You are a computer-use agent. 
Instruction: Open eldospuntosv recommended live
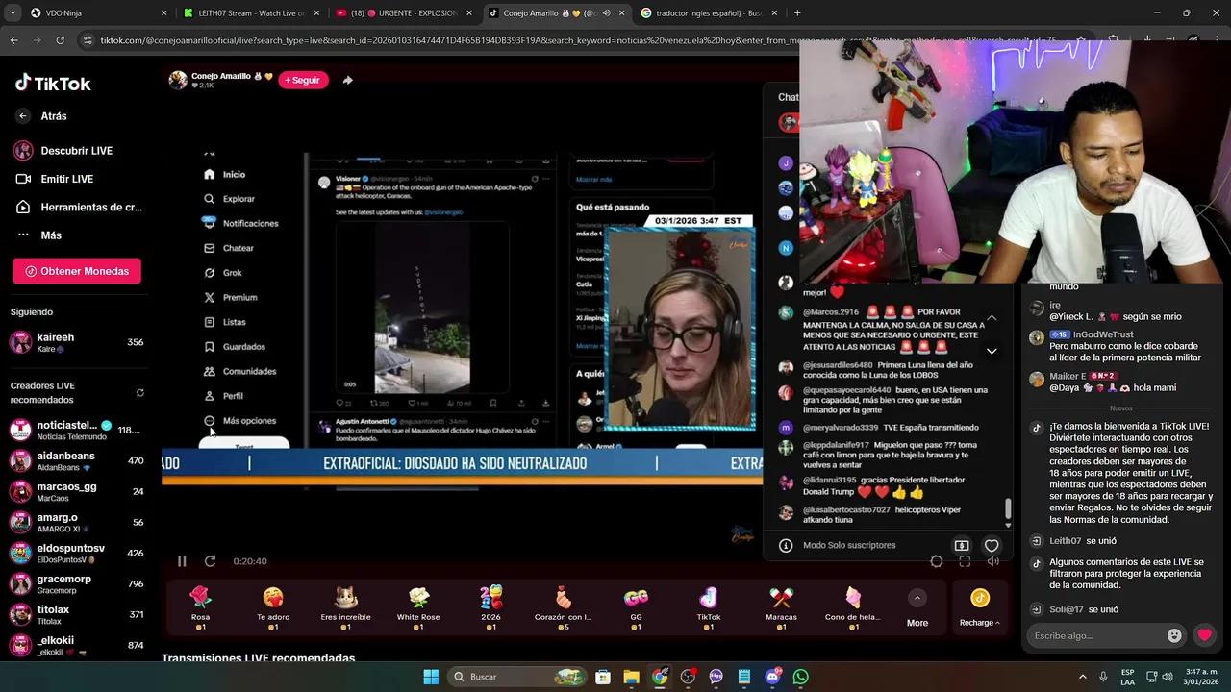(x=77, y=553)
